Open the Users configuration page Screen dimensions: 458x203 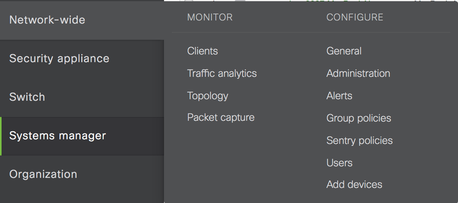[339, 163]
